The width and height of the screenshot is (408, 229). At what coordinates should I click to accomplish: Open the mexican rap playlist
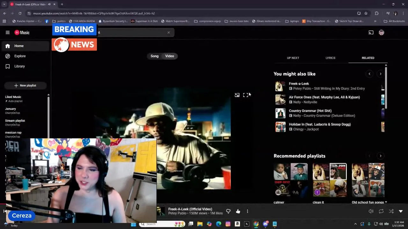(25, 134)
